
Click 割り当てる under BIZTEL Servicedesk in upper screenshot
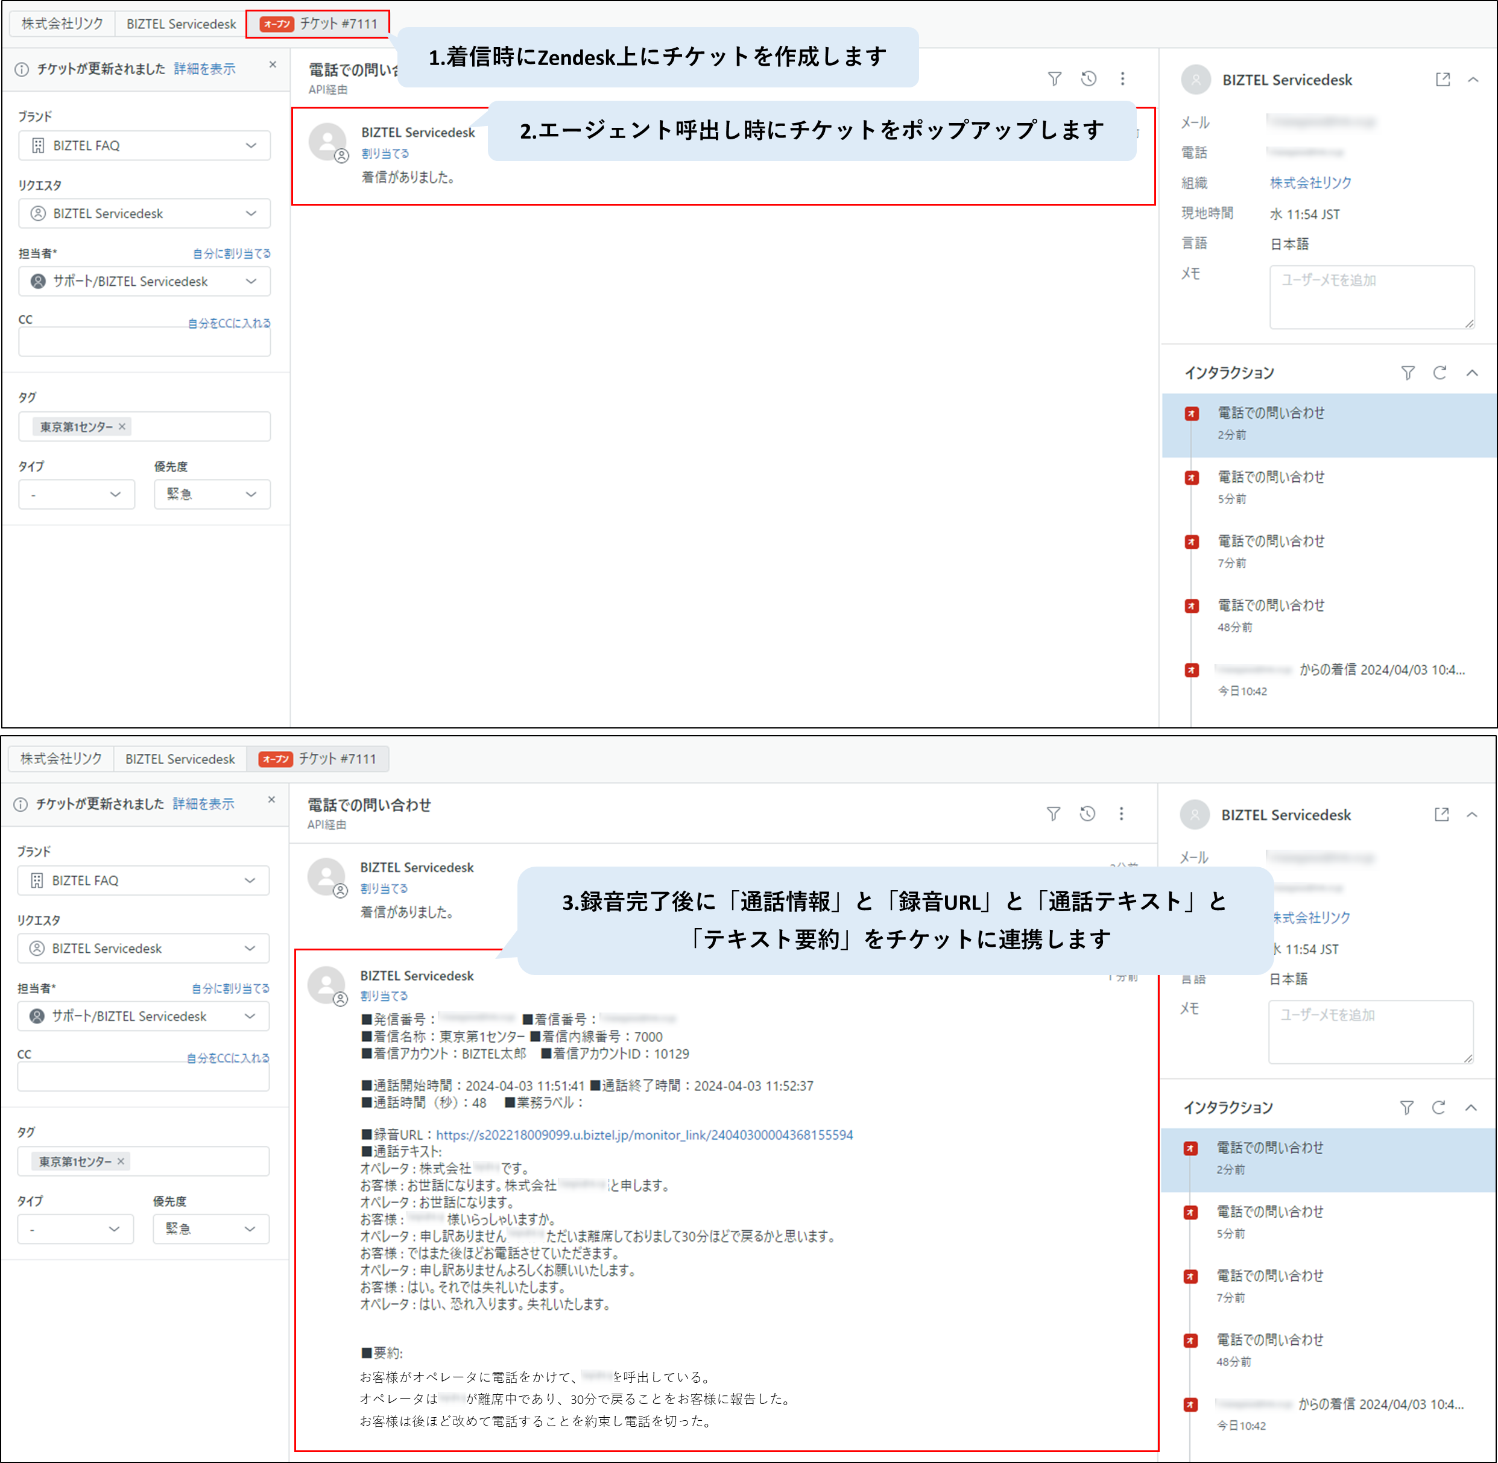pos(385,154)
